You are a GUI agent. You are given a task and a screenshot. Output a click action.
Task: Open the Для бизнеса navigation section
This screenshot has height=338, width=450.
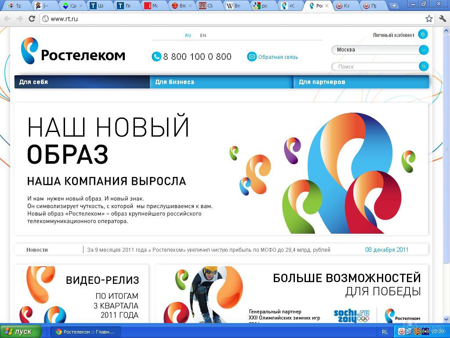pyautogui.click(x=221, y=82)
